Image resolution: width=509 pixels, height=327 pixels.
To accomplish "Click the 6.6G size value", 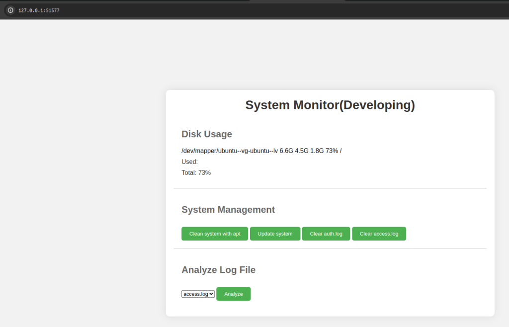I will [286, 151].
